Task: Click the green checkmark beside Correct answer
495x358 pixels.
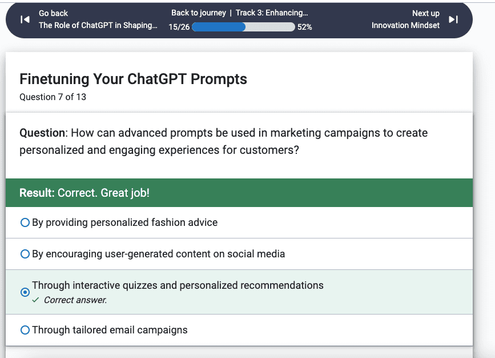Action: tap(35, 300)
